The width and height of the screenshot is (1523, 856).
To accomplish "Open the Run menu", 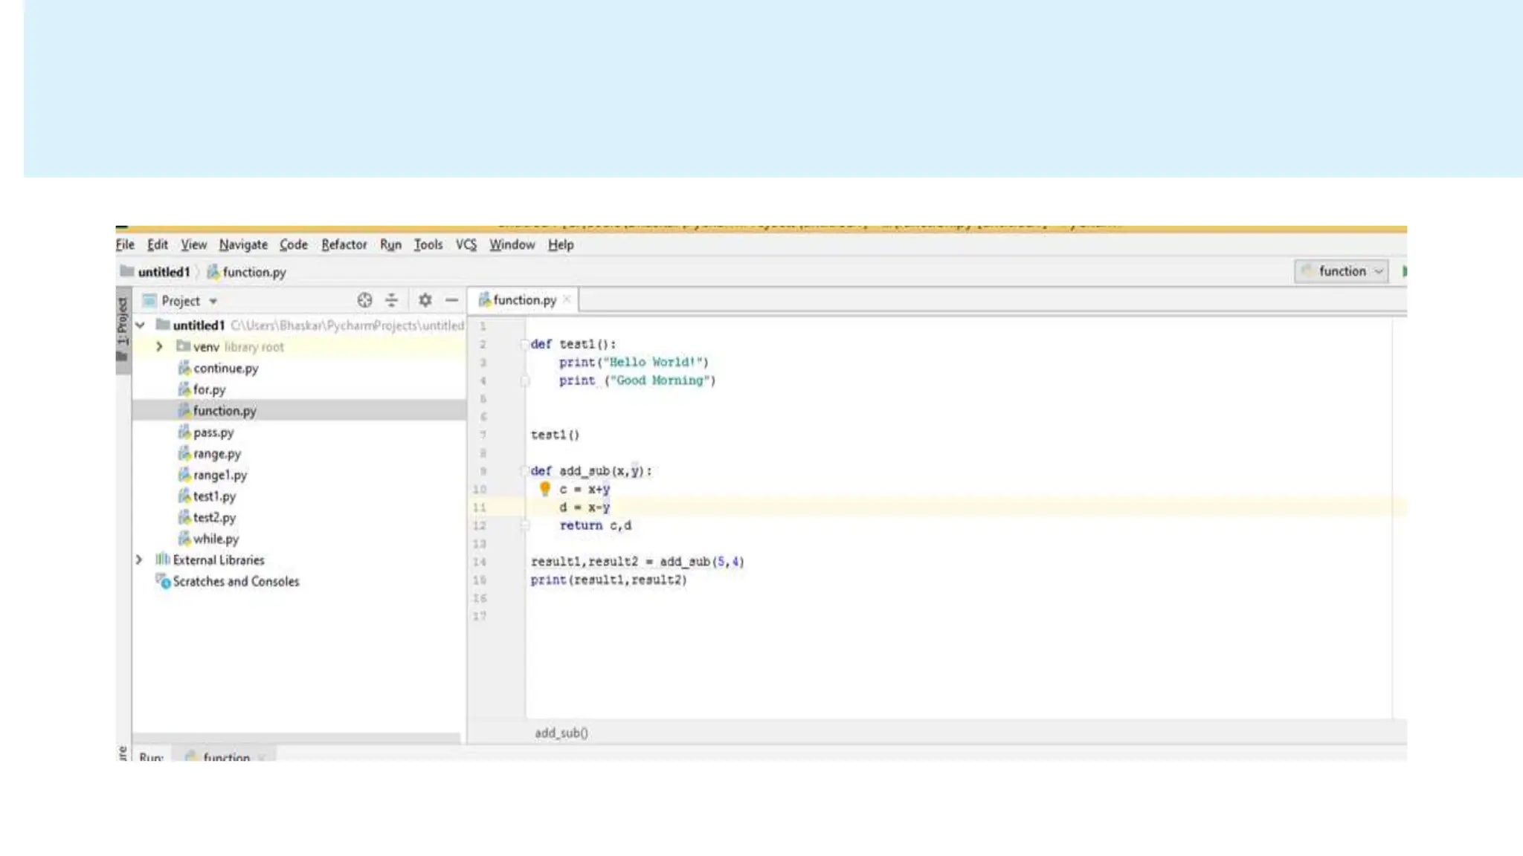I will 390,244.
